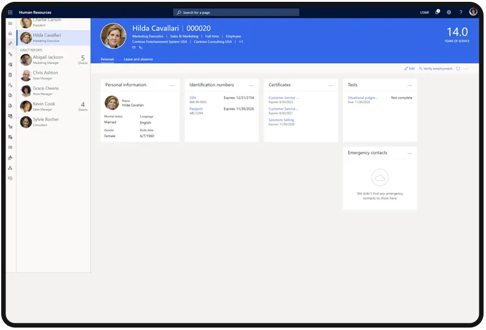This screenshot has width=486, height=330.
Task: Click the Edit button
Action: [x=409, y=69]
